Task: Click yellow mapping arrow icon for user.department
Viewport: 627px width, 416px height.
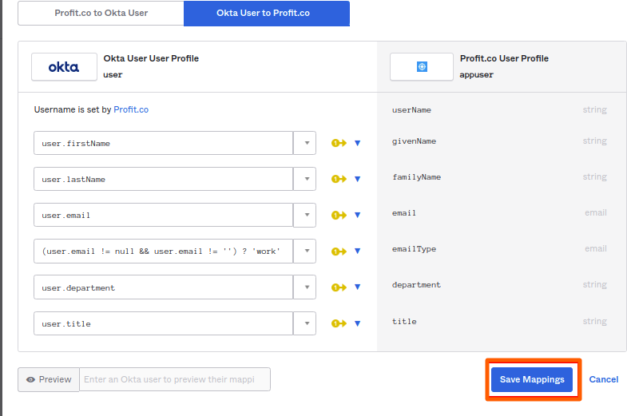Action: pos(339,287)
